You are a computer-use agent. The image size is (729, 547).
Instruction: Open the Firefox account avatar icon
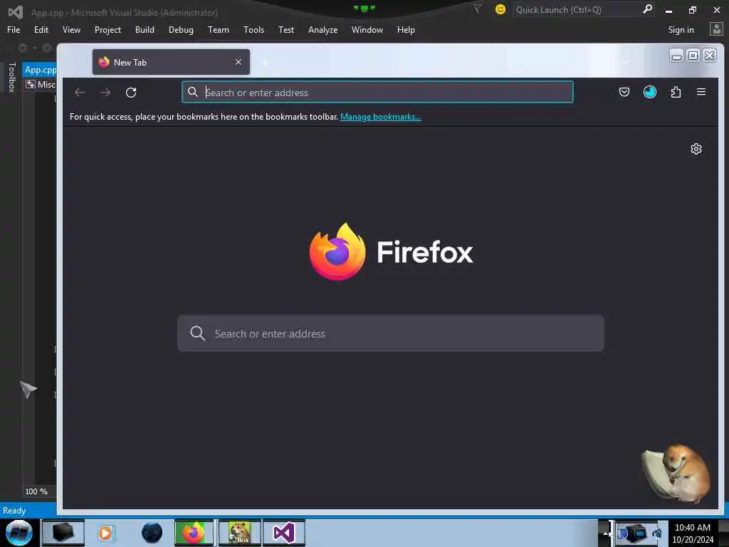coord(650,92)
